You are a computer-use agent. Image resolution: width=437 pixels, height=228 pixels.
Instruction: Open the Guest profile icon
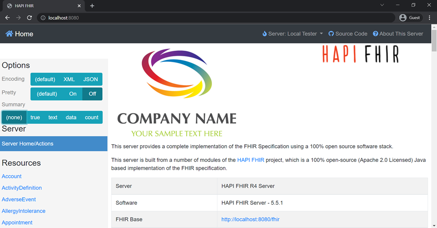click(x=403, y=18)
